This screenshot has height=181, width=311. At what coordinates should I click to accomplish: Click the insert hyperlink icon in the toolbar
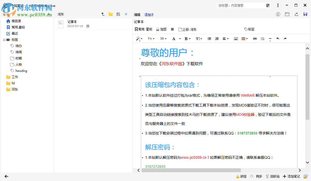(x=255, y=39)
